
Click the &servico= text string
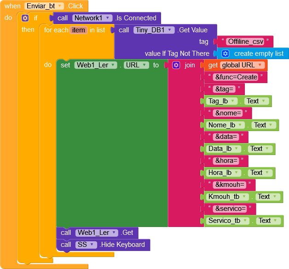(230, 209)
